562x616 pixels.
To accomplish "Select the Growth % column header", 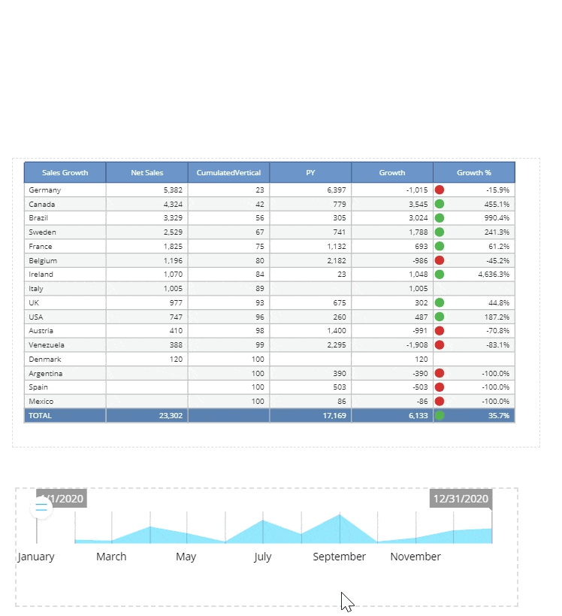I will point(473,173).
